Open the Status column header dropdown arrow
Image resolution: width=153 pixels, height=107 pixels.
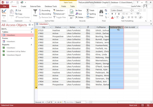65,27
